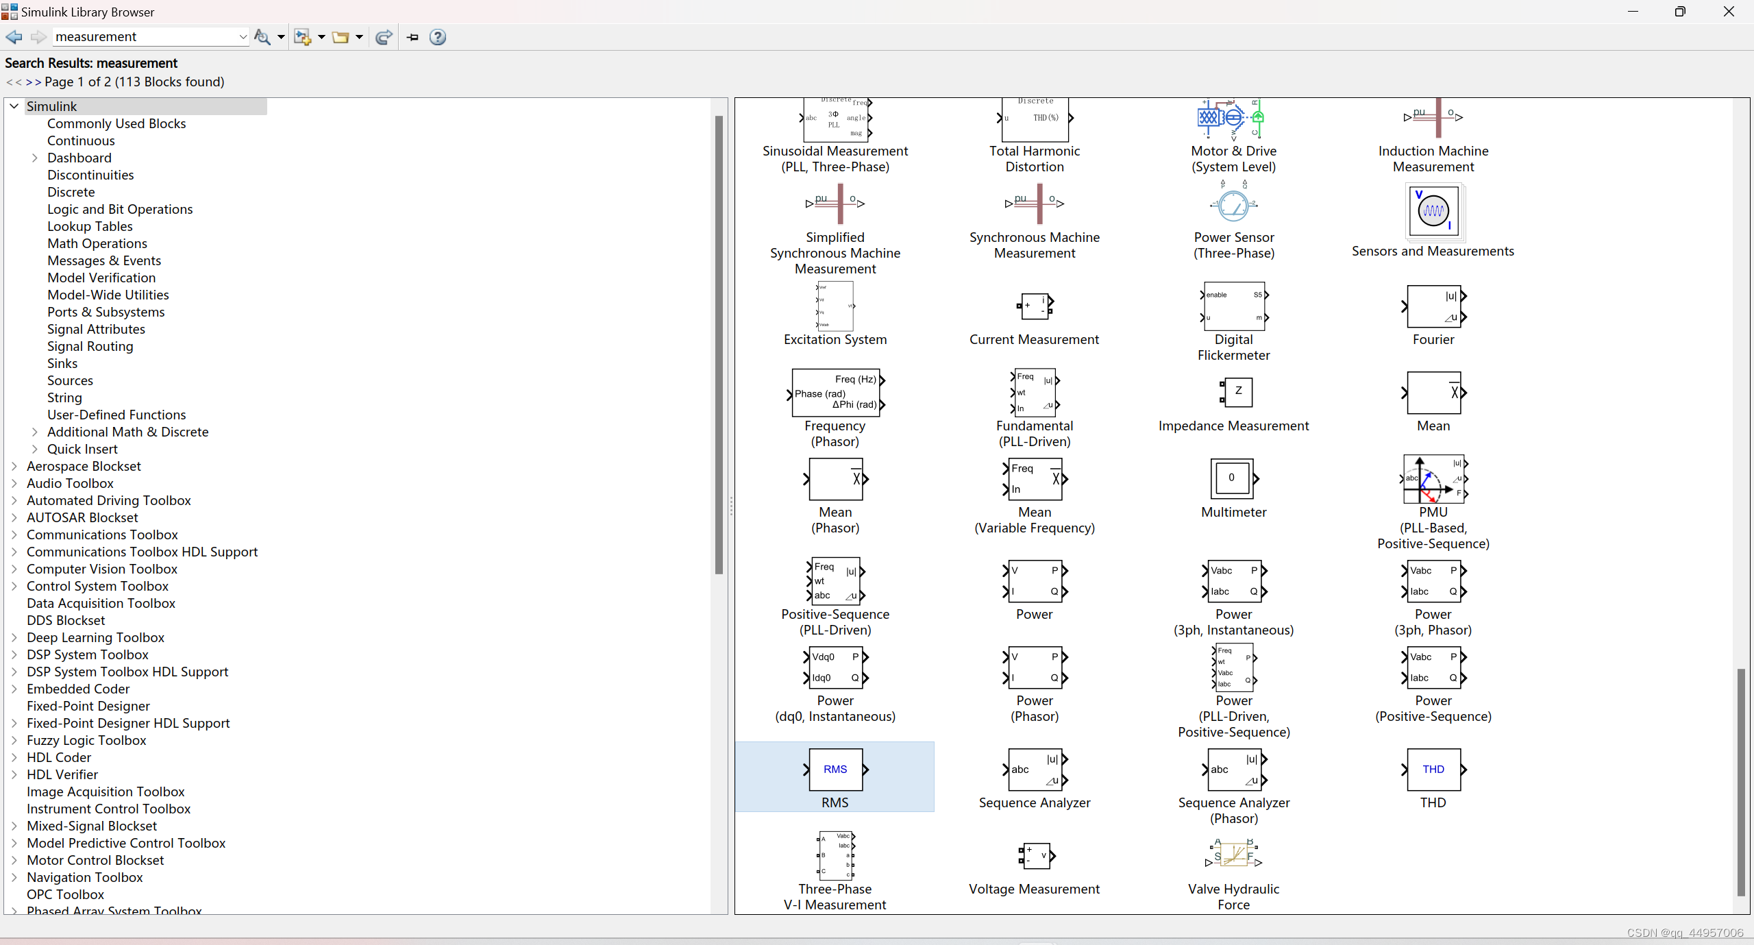Open Simulink help via the question mark icon
Screen dimensions: 1754x945
click(x=438, y=37)
